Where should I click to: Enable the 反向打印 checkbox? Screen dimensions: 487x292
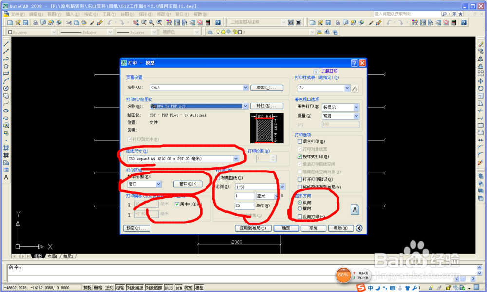click(300, 217)
